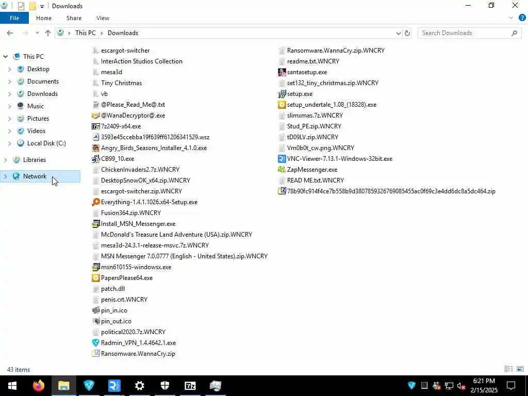Click the setup.exe installer icon
Screen dimensions: 528x396
(282, 94)
